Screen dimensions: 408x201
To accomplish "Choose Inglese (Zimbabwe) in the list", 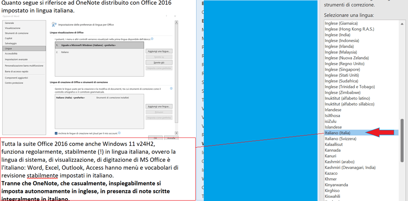I will point(342,92).
